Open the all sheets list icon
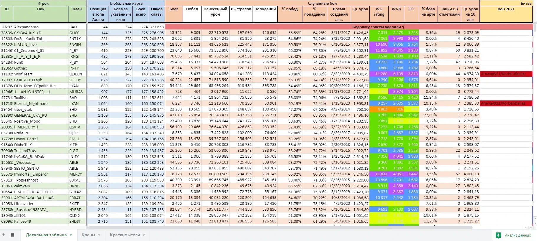 point(12,235)
